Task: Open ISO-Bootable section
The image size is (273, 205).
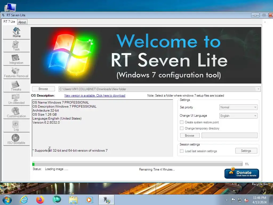Action: (x=16, y=139)
